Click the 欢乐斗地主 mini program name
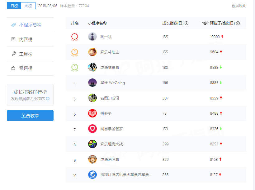 110,52
